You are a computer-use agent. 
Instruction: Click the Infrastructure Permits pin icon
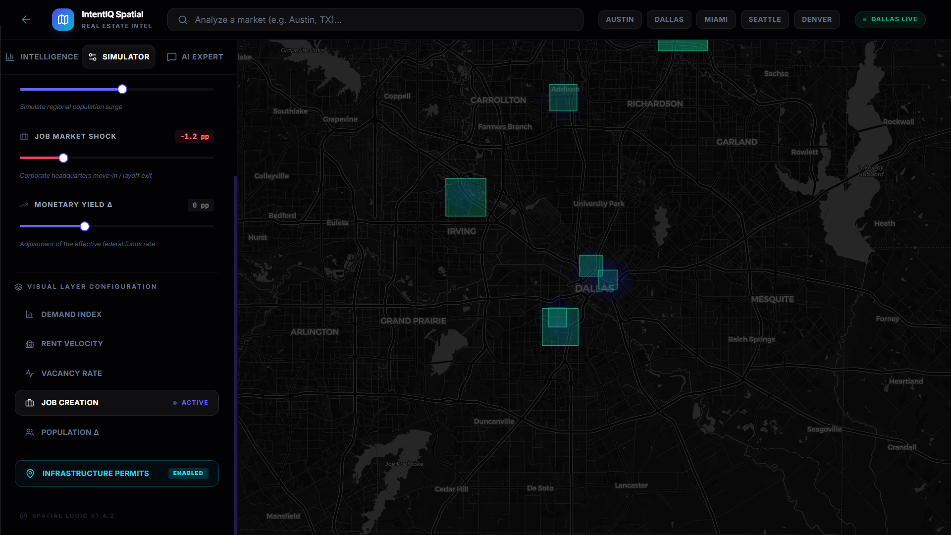pyautogui.click(x=30, y=474)
